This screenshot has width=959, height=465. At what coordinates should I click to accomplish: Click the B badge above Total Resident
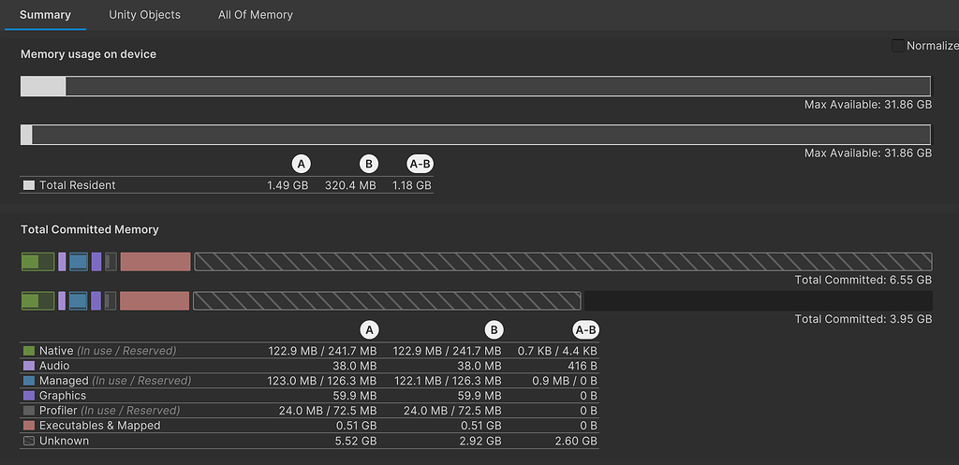369,164
